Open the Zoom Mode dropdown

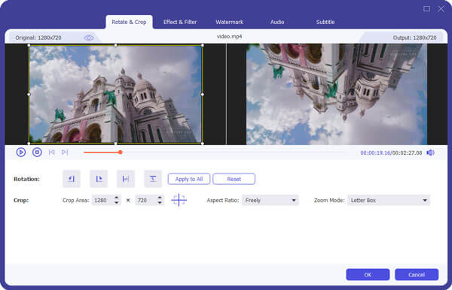(x=389, y=201)
